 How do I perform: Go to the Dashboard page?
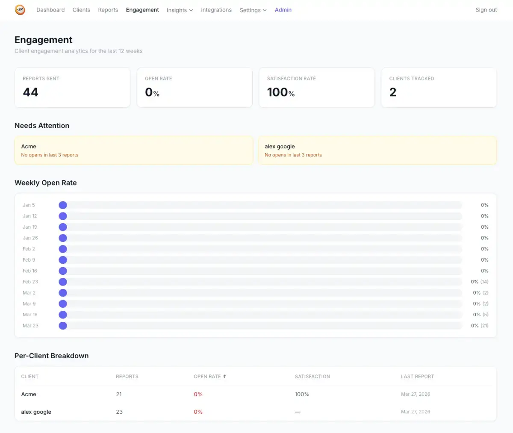click(50, 10)
